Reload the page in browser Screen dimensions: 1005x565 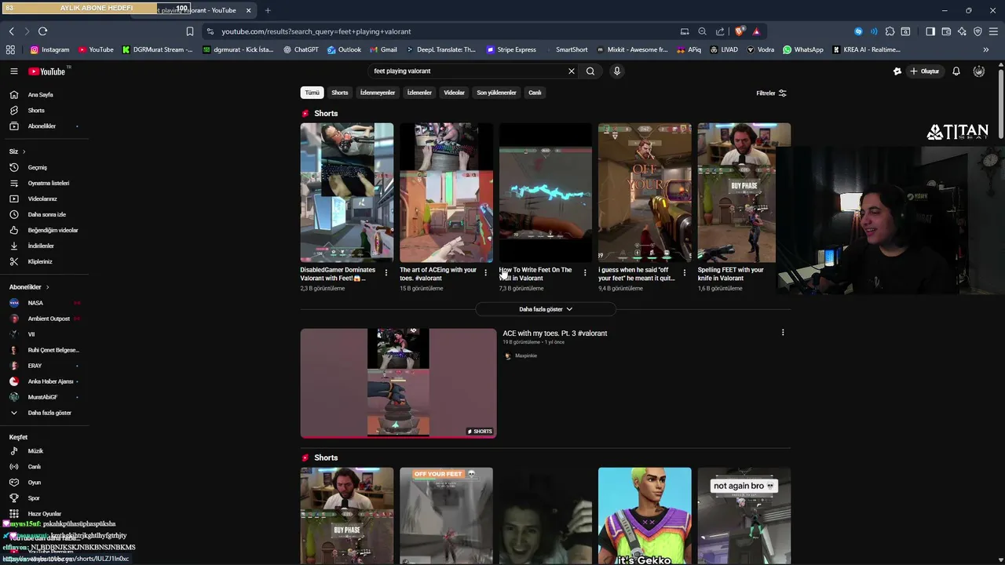(42, 31)
